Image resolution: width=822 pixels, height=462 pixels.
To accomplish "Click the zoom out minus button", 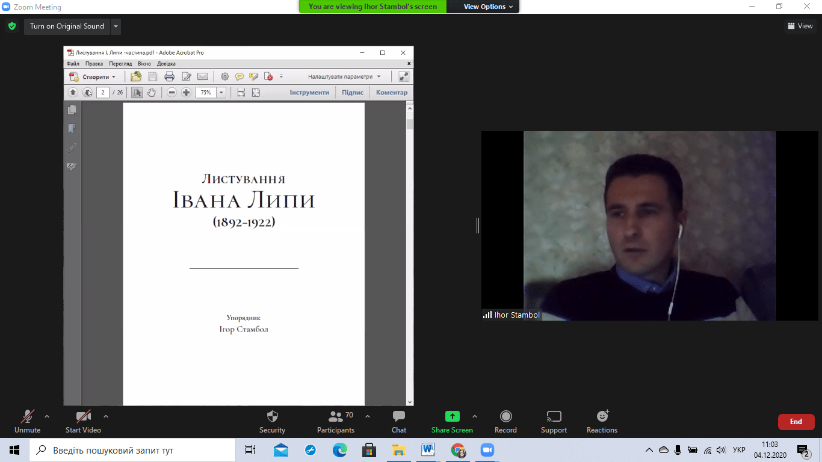I will [172, 93].
